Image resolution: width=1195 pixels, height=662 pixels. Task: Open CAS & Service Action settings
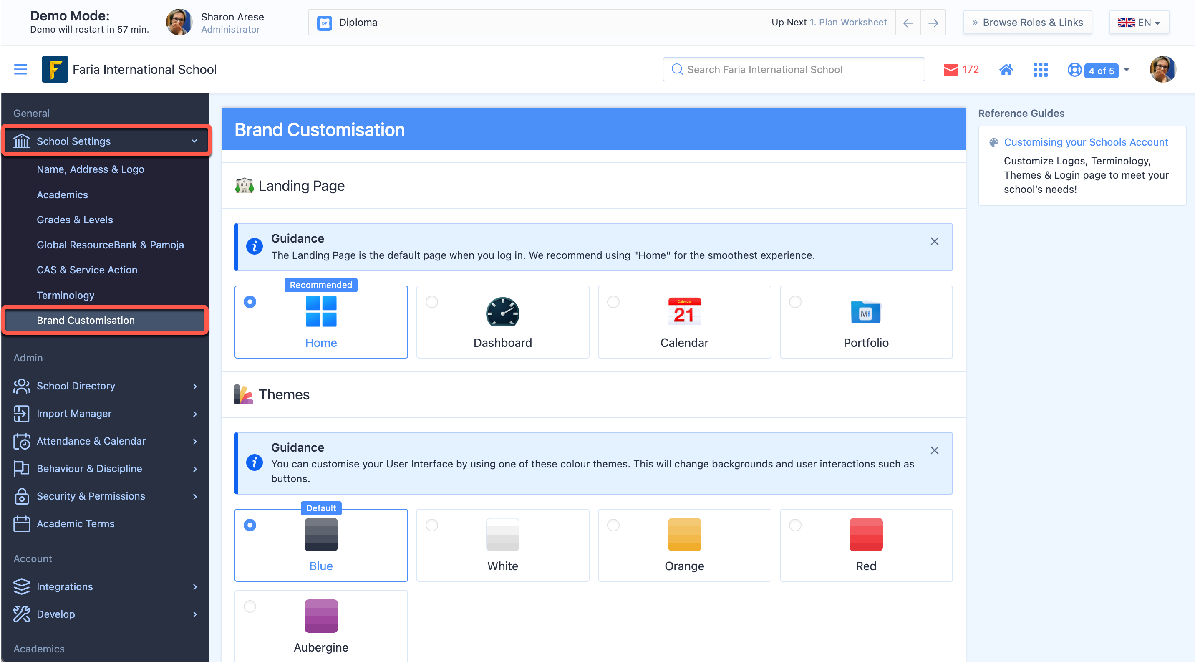87,270
